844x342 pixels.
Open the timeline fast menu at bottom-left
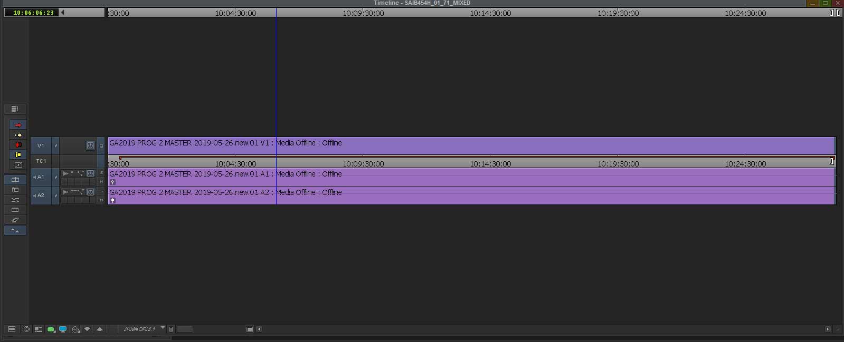tap(12, 329)
